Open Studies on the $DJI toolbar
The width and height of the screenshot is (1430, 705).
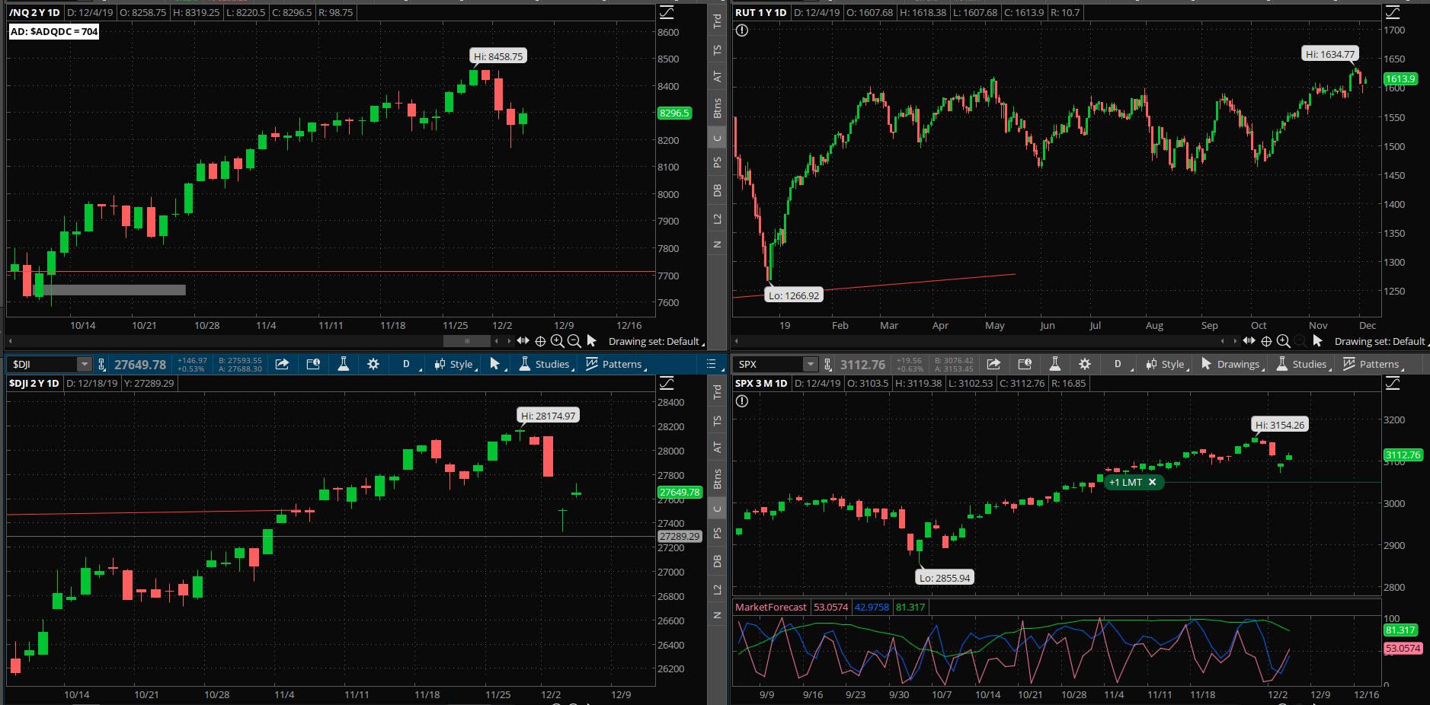(x=545, y=364)
